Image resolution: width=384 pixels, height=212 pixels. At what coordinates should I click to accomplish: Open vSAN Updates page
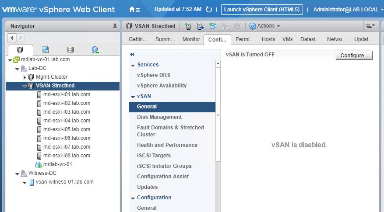pos(147,187)
